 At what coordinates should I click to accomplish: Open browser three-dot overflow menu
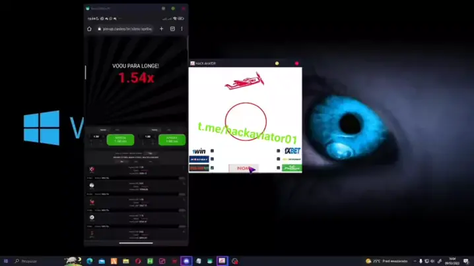coord(182,29)
